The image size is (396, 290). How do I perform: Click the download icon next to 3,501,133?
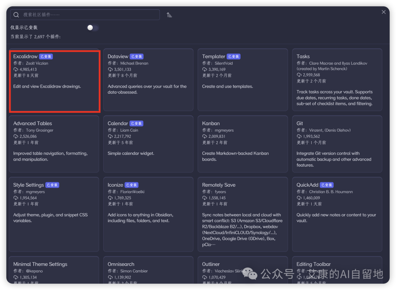tap(110, 69)
